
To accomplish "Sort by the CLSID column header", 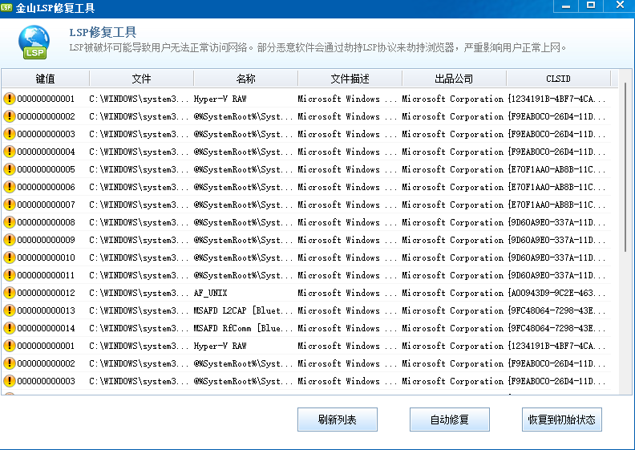I will click(x=558, y=79).
